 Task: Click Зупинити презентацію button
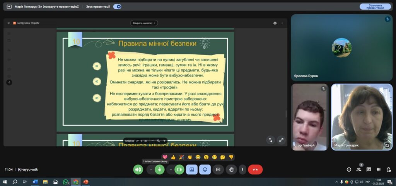375,7
